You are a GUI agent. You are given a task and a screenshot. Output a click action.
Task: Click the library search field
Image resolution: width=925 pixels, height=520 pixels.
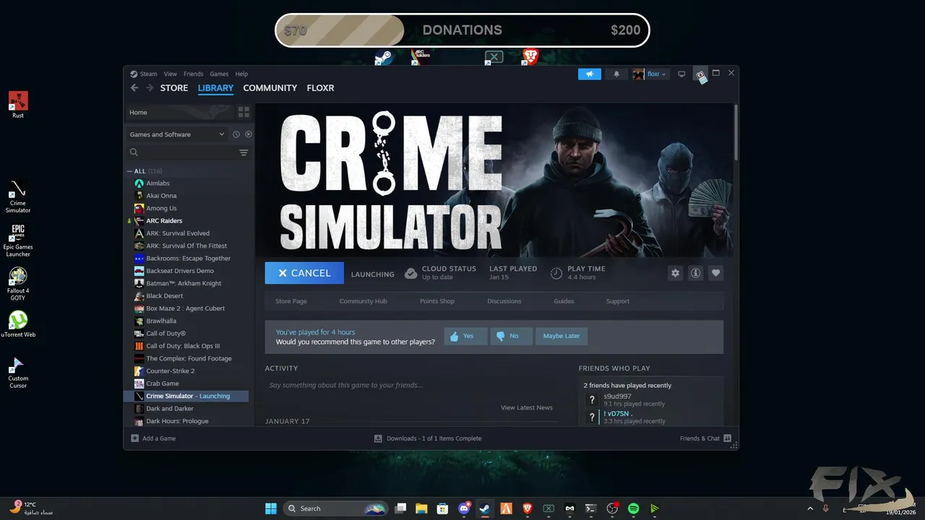point(181,152)
